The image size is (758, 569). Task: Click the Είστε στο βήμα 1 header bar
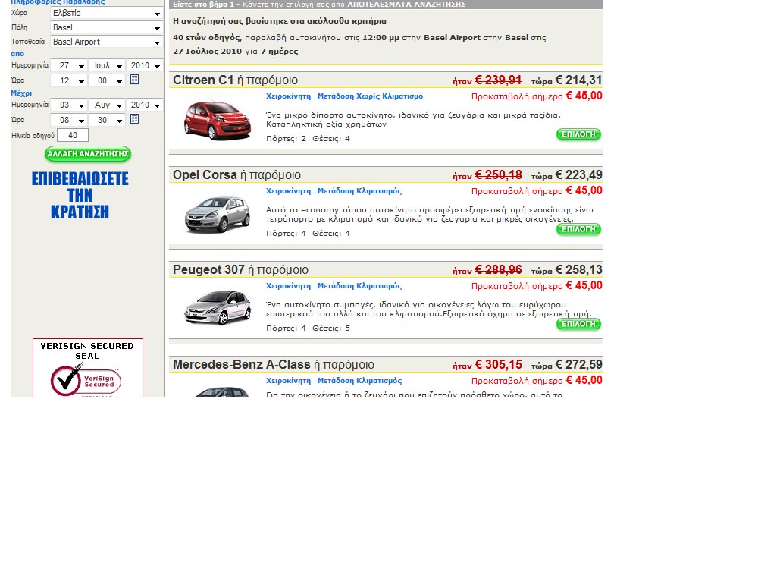click(386, 5)
